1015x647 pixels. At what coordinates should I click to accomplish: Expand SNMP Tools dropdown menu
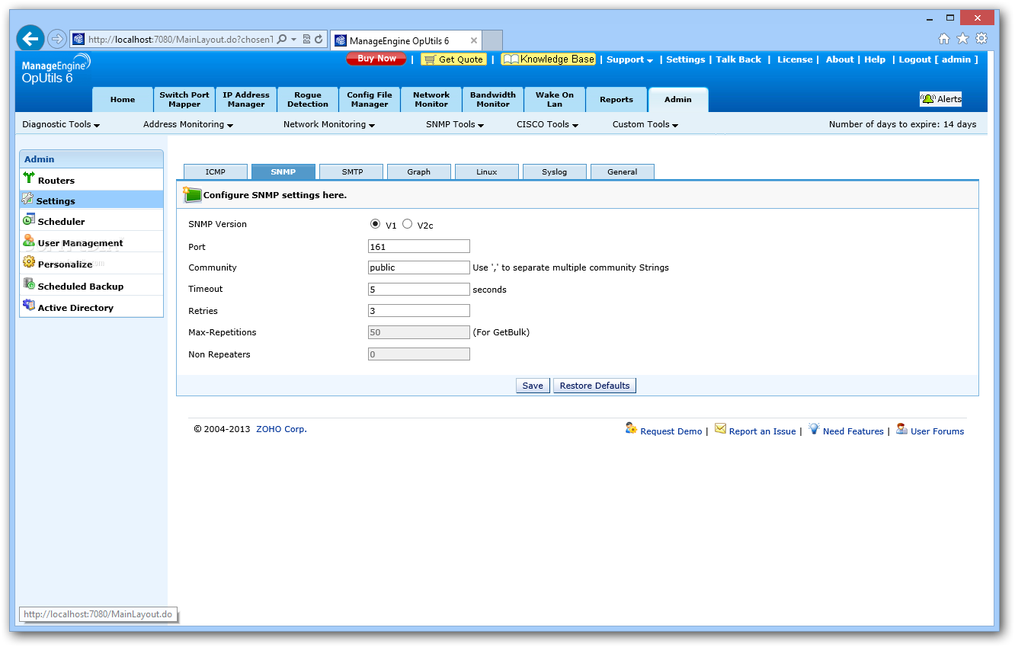[x=455, y=124]
